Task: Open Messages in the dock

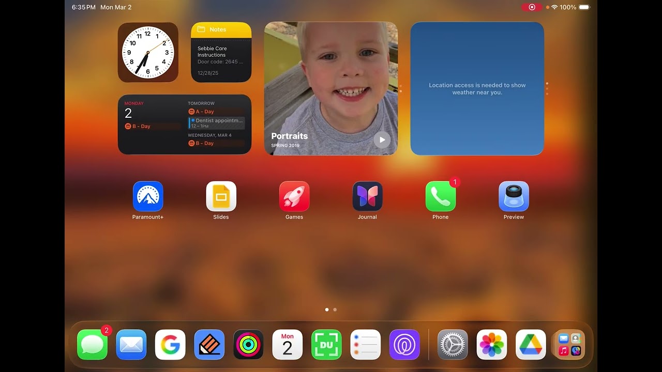Action: 92,345
